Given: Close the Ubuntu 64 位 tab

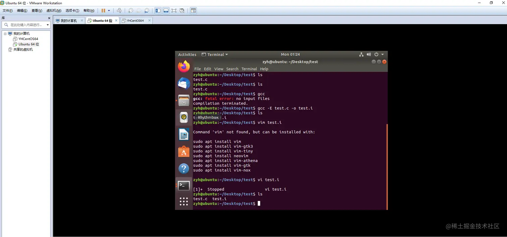Looking at the screenshot, I should tap(116, 20).
